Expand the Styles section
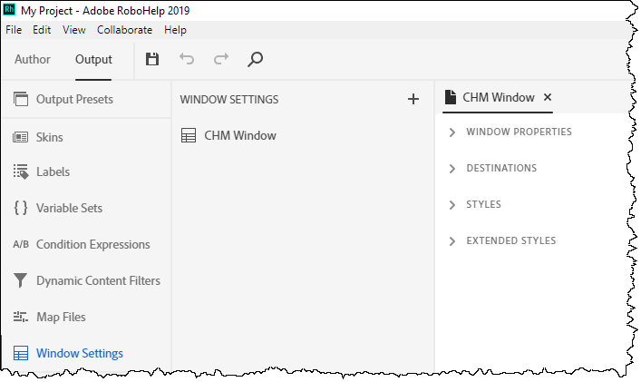Viewport: 641px width, 382px height. (453, 205)
